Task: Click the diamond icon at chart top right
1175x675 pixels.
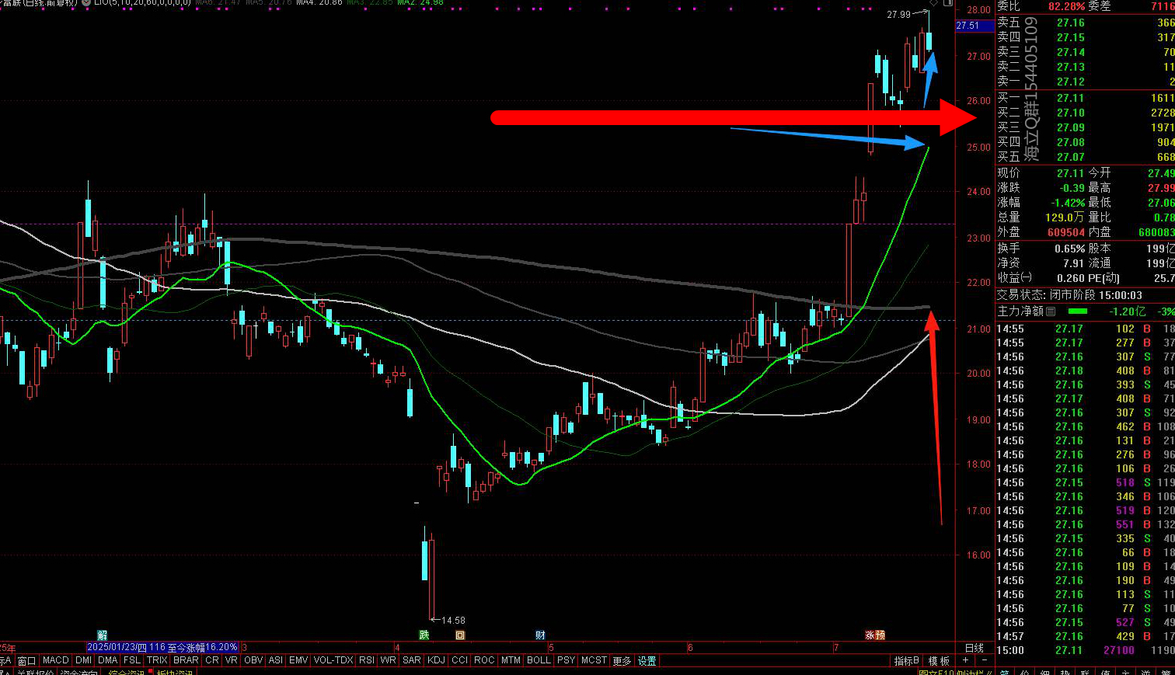Action: 933,4
